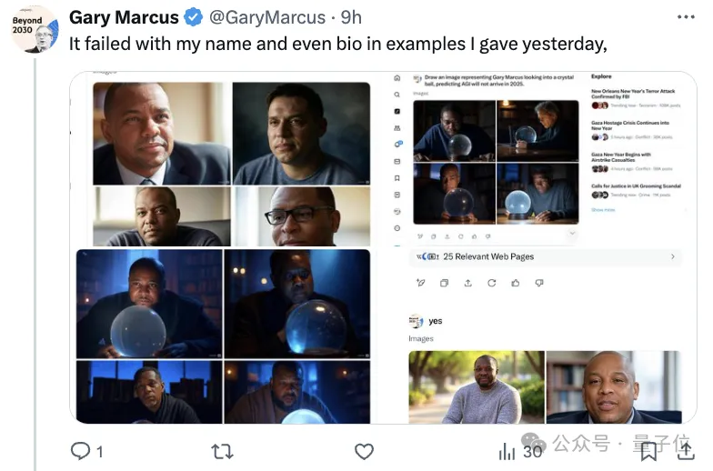Screen dimensions: 713x471
Task: Open the outdoor man in gray sweater image
Action: point(476,388)
